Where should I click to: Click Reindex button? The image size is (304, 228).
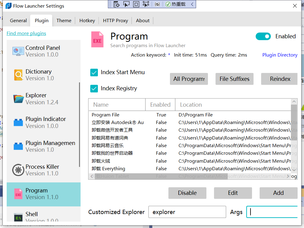tap(279, 79)
